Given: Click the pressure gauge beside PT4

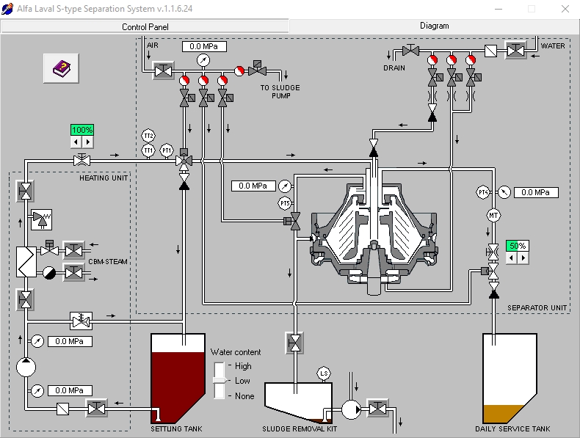Looking at the screenshot, I should 504,192.
